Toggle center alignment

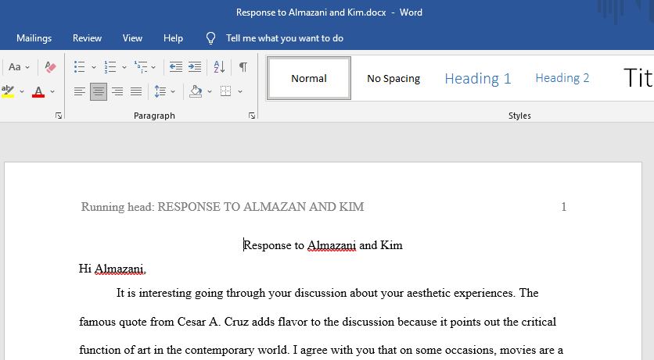[x=99, y=91]
